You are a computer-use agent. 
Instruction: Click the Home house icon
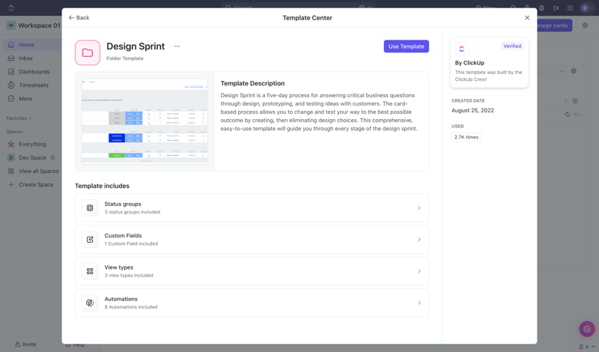tap(11, 45)
